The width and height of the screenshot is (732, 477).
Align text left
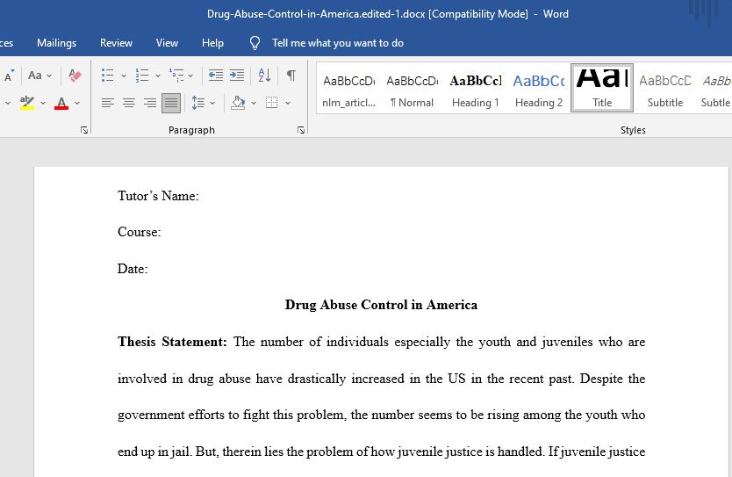(x=108, y=103)
